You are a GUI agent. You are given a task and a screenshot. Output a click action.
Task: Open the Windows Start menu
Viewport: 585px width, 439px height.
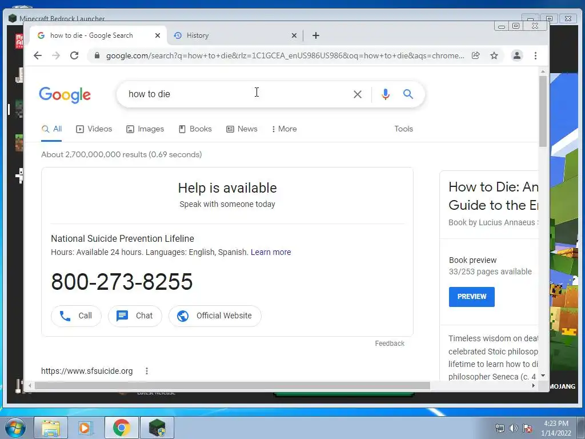click(x=15, y=428)
